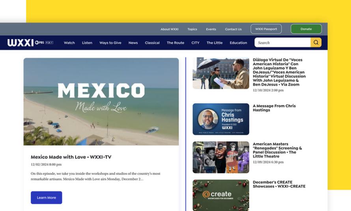Open the About WXXI link
The width and height of the screenshot is (351, 211).
point(170,29)
